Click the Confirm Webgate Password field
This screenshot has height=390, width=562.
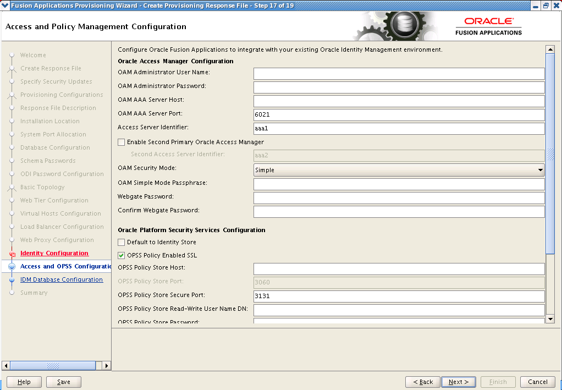(x=399, y=211)
